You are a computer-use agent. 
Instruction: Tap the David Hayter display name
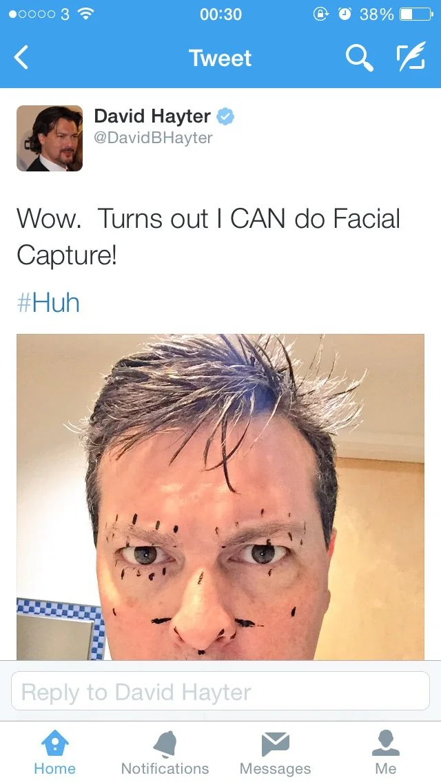[x=152, y=116]
